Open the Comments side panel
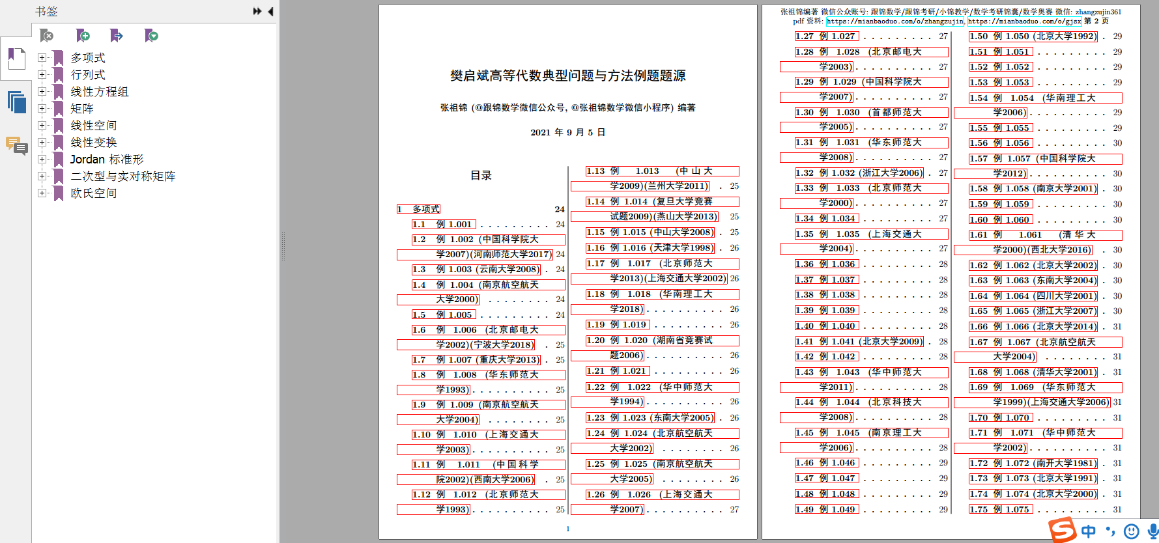The image size is (1159, 543). (x=16, y=146)
